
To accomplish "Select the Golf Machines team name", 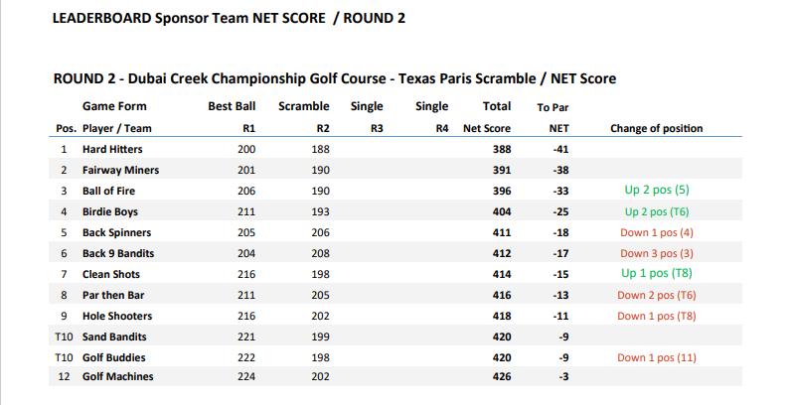I will point(117,377).
